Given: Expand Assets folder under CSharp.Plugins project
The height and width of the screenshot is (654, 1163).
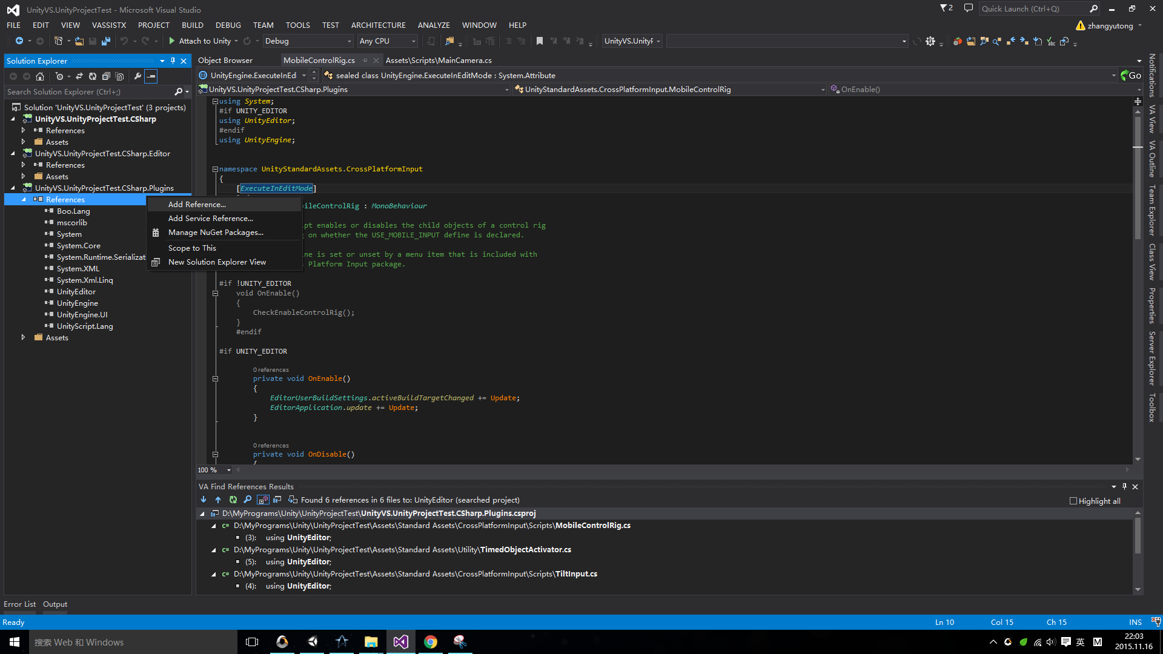Looking at the screenshot, I should click(x=23, y=337).
